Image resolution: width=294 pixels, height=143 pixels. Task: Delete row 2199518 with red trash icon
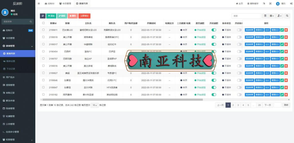286,37
